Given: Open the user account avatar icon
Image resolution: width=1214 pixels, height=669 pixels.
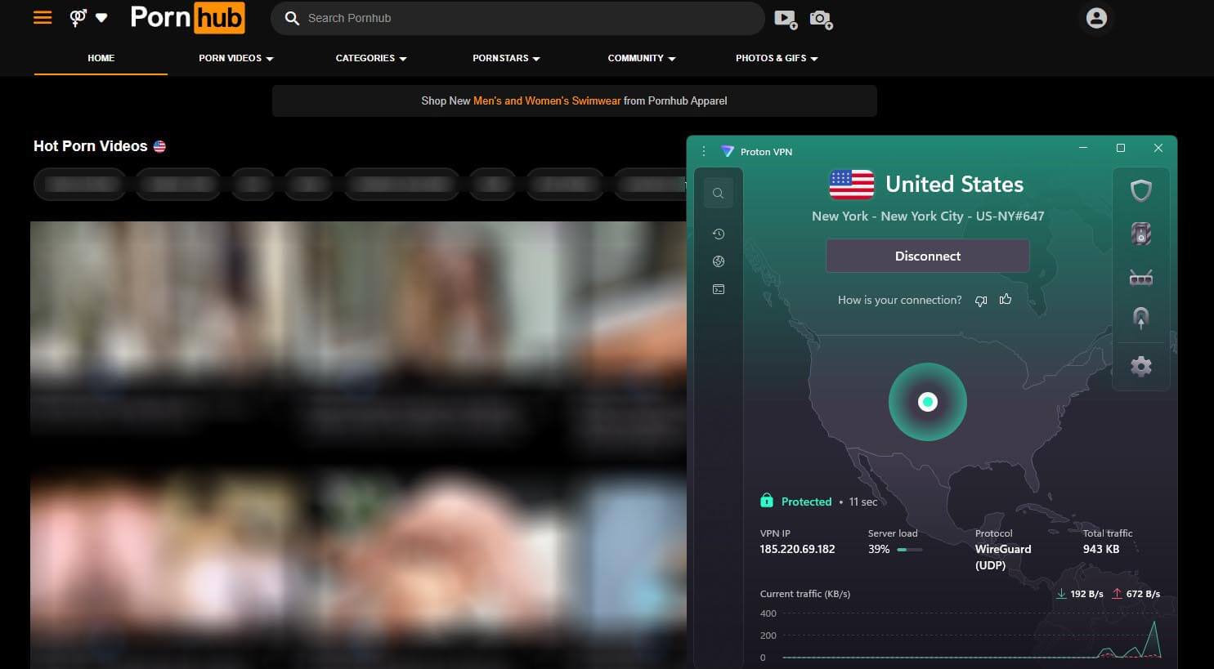Looking at the screenshot, I should tap(1096, 18).
